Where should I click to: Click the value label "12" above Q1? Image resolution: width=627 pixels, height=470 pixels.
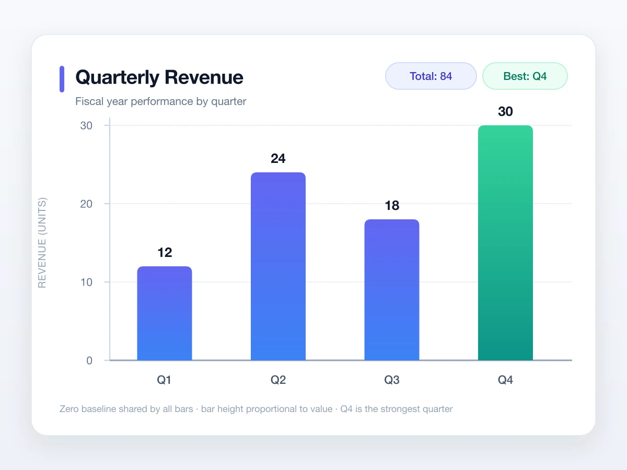165,253
